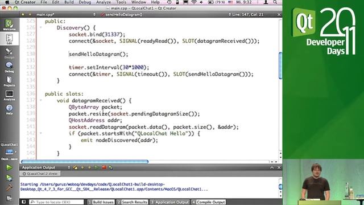Open the Compile Output pane
The image size is (364, 205).
coord(208,202)
